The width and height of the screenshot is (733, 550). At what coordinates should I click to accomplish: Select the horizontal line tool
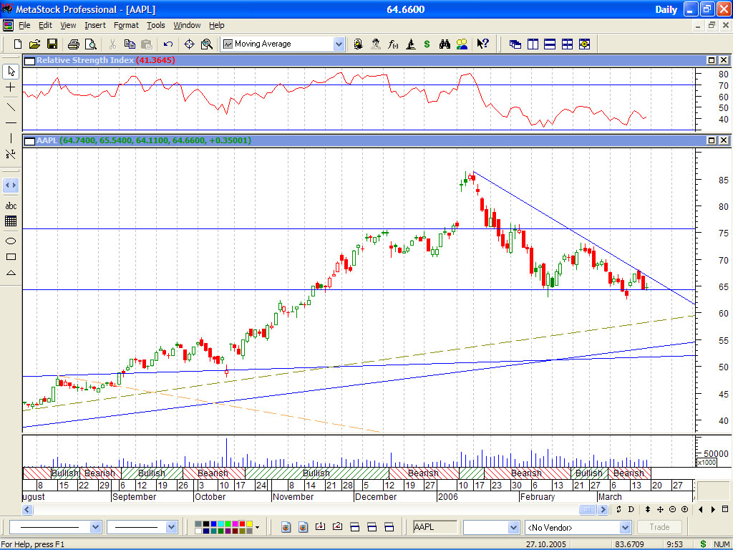[11, 123]
